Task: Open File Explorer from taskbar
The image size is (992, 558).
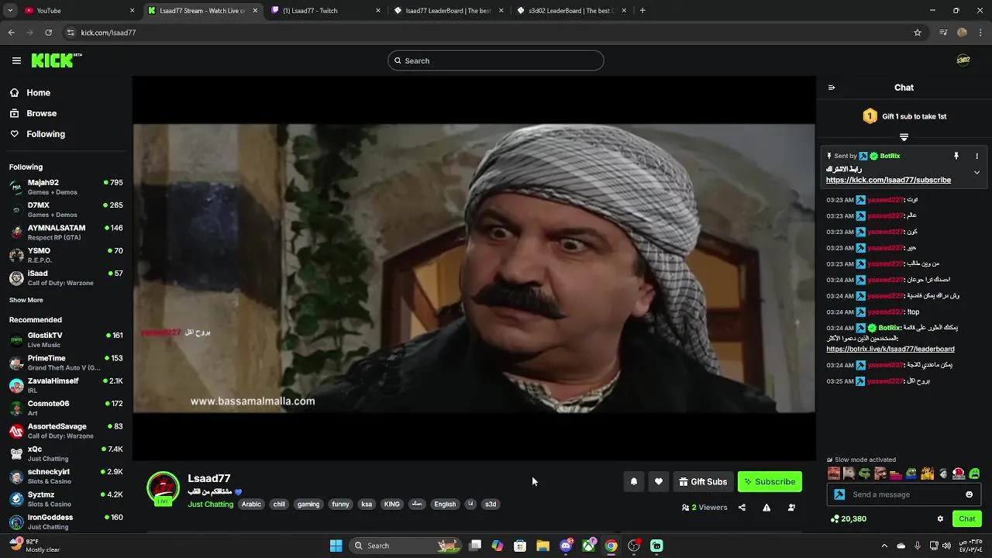Action: point(542,546)
